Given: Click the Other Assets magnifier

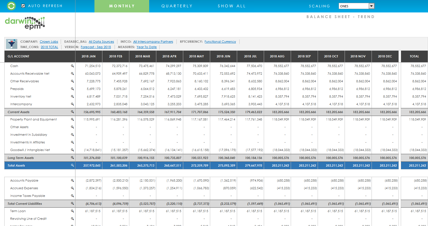Looking at the screenshot, I should click(72, 127).
